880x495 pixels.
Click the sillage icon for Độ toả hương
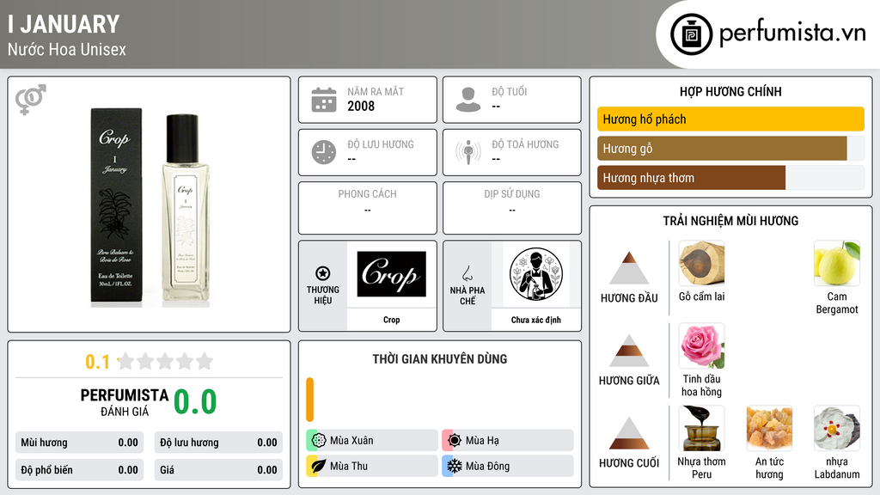click(468, 152)
